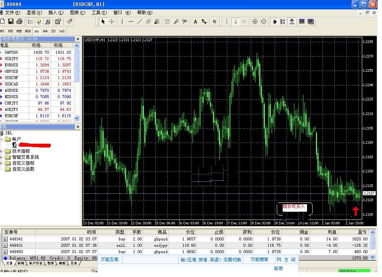This screenshot has height=277, width=382.
Task: Click the zoom in magnifier icon
Action: coord(255,22)
